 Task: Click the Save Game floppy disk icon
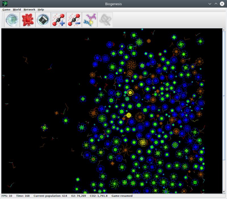43,20
